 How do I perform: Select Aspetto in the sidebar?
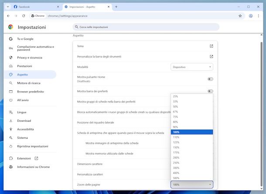pyautogui.click(x=30, y=75)
